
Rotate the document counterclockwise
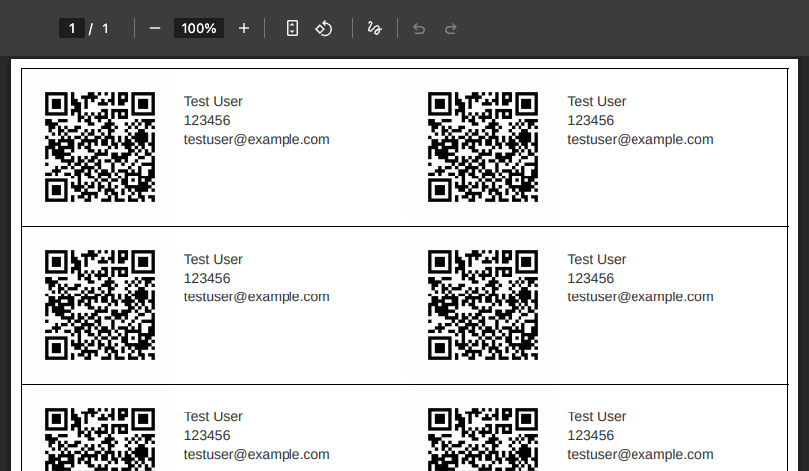point(323,28)
